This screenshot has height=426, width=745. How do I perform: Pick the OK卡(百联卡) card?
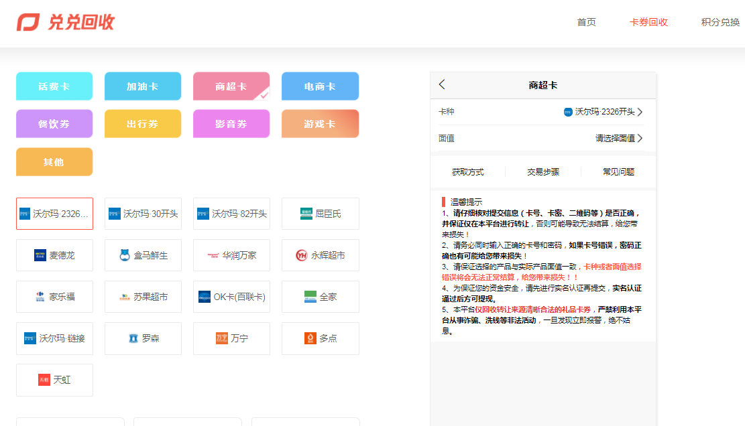pos(231,297)
